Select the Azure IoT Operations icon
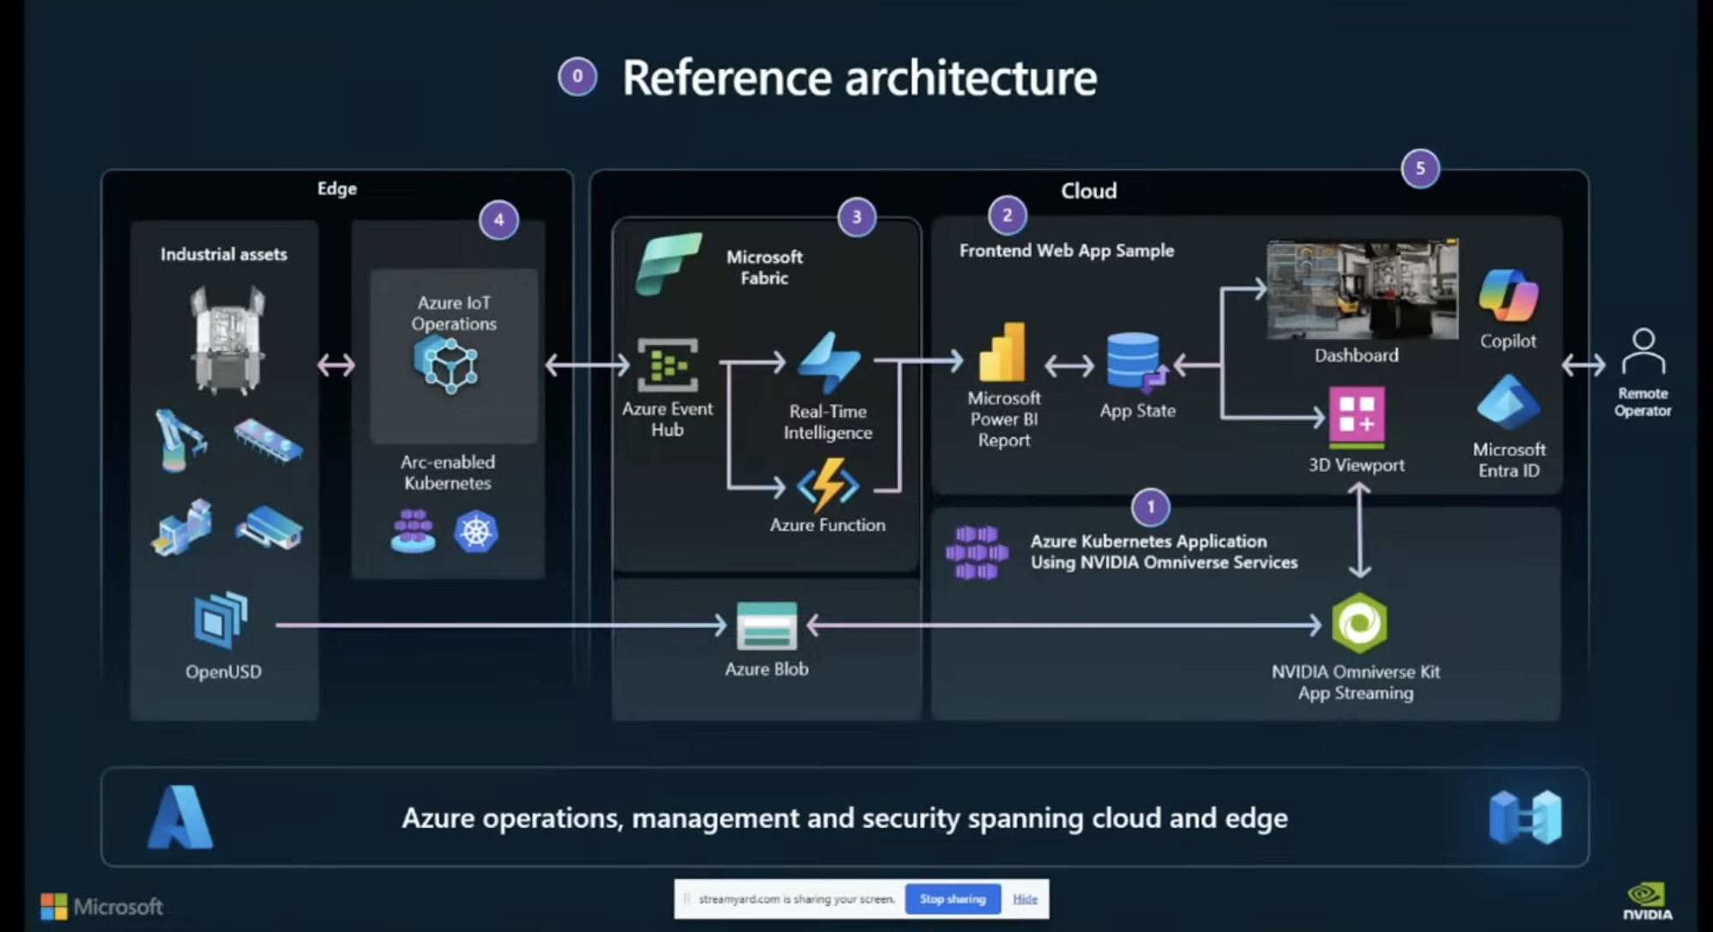1713x932 pixels. coord(446,364)
